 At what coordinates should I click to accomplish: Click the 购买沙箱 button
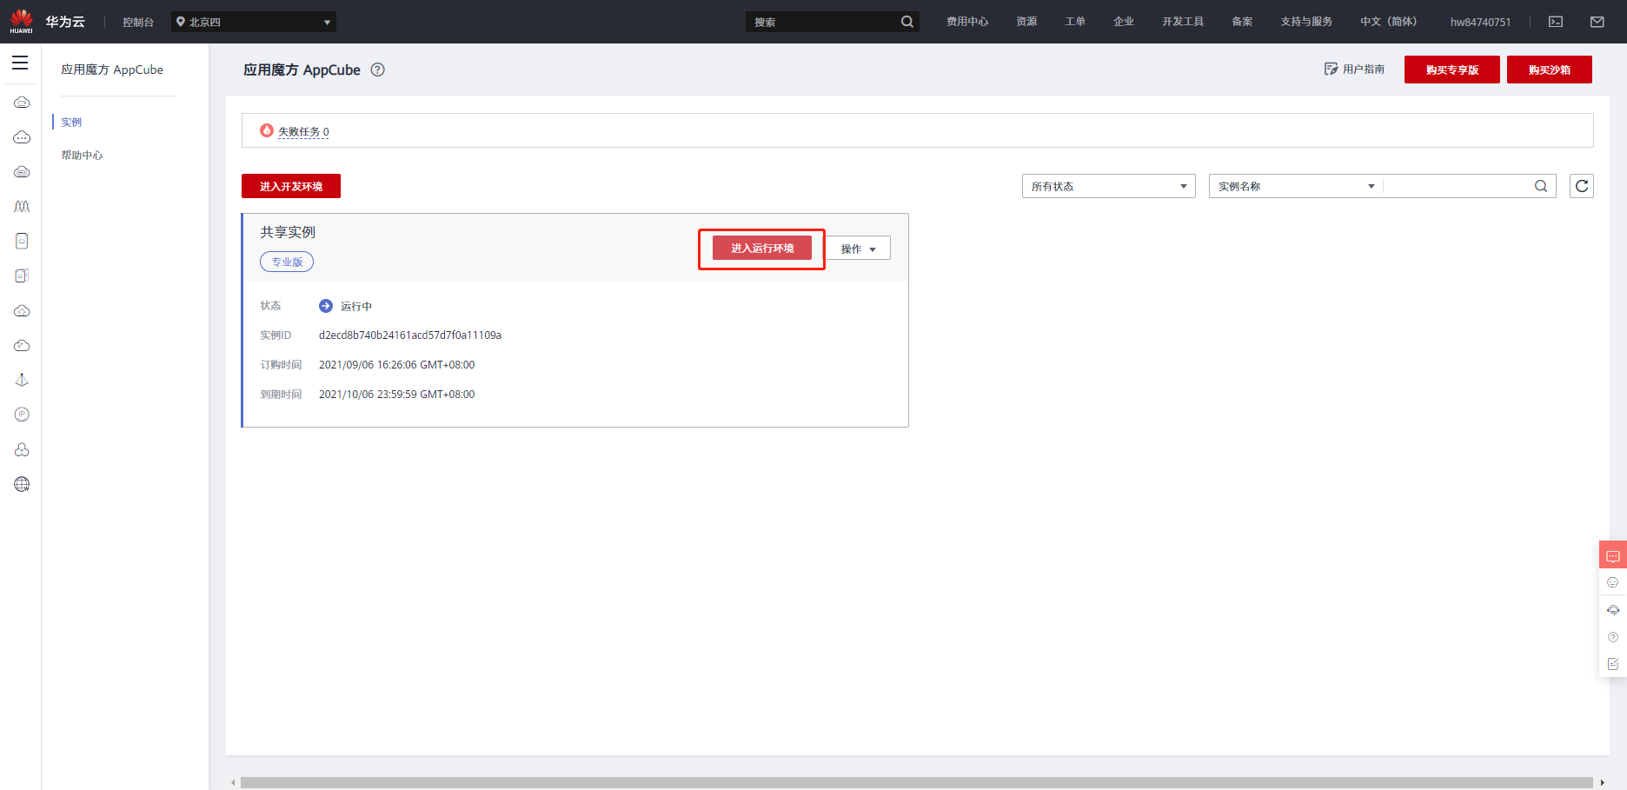(x=1550, y=70)
